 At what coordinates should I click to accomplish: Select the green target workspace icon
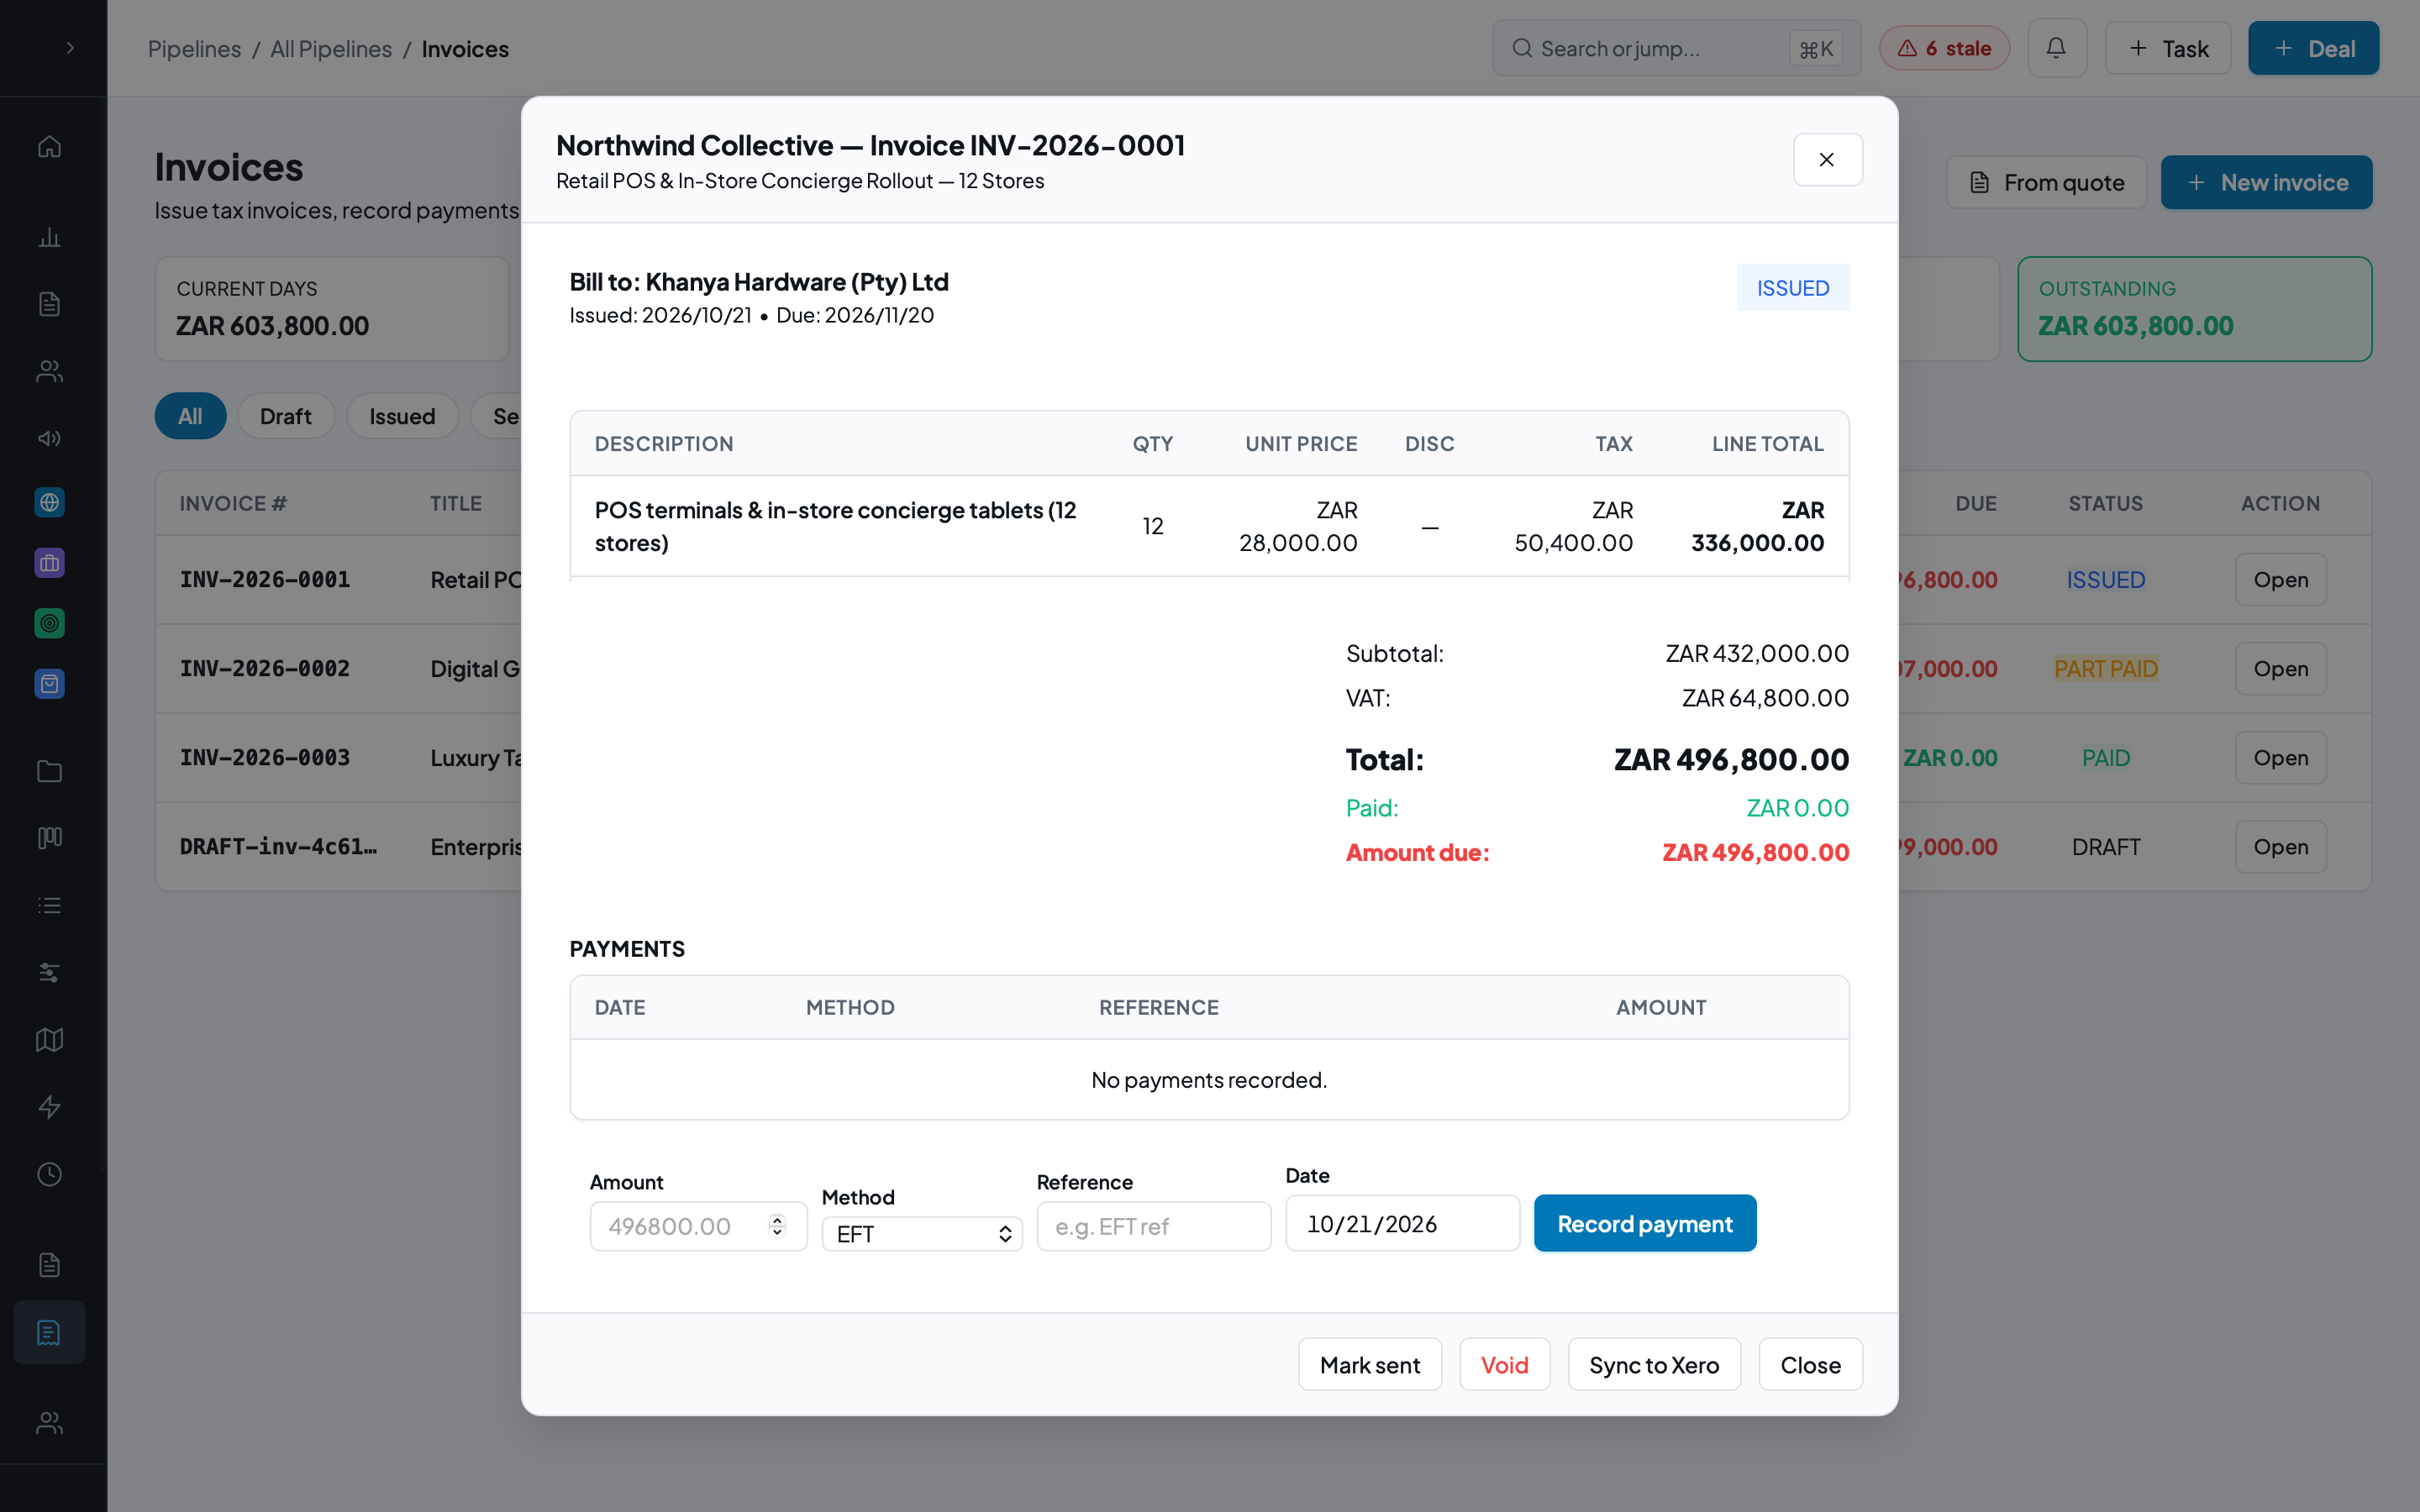click(49, 624)
